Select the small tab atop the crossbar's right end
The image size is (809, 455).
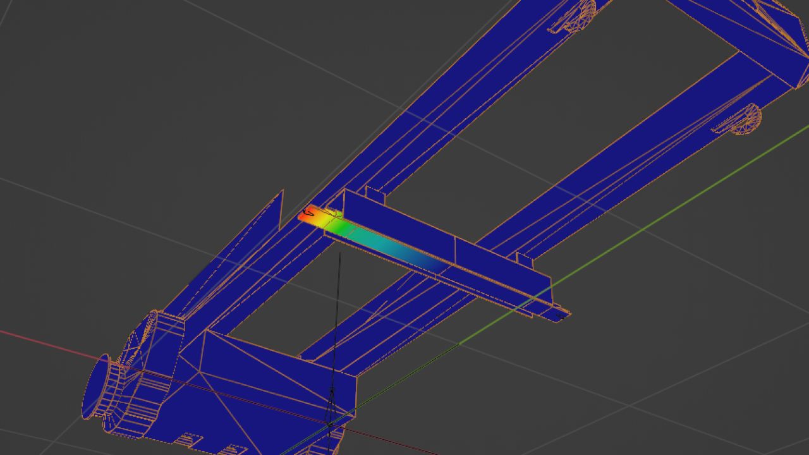coord(525,258)
